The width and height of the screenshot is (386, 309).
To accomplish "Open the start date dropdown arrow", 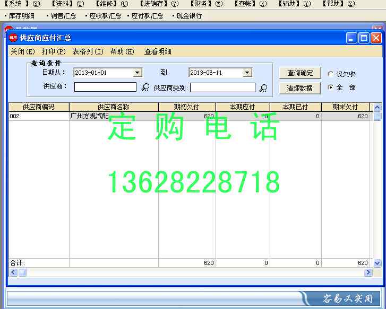I will coord(138,73).
